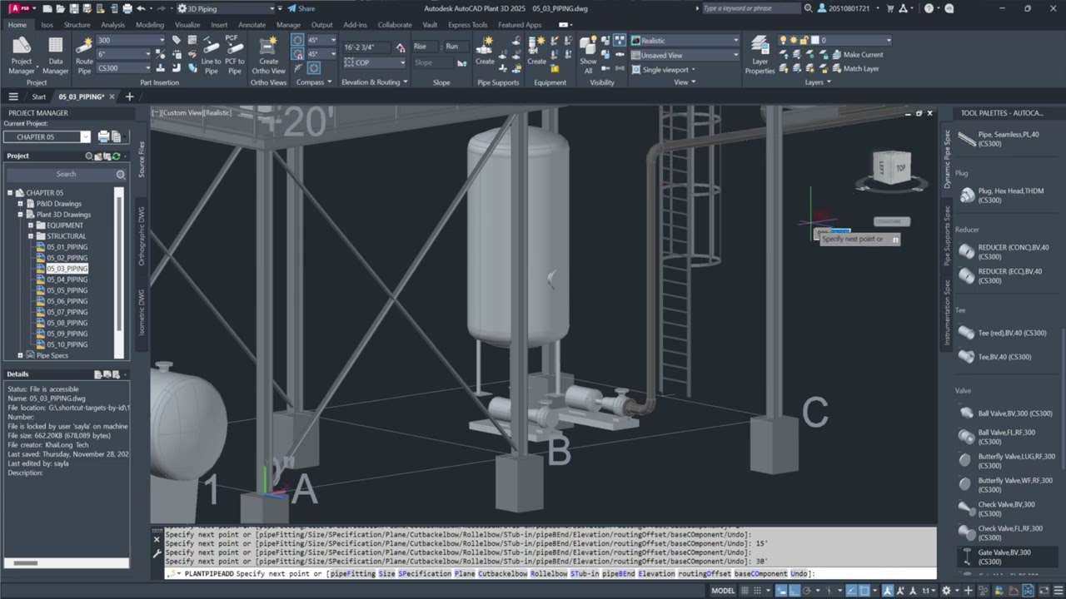Click the MODEL space status bar button
This screenshot has width=1066, height=599.
[x=723, y=591]
